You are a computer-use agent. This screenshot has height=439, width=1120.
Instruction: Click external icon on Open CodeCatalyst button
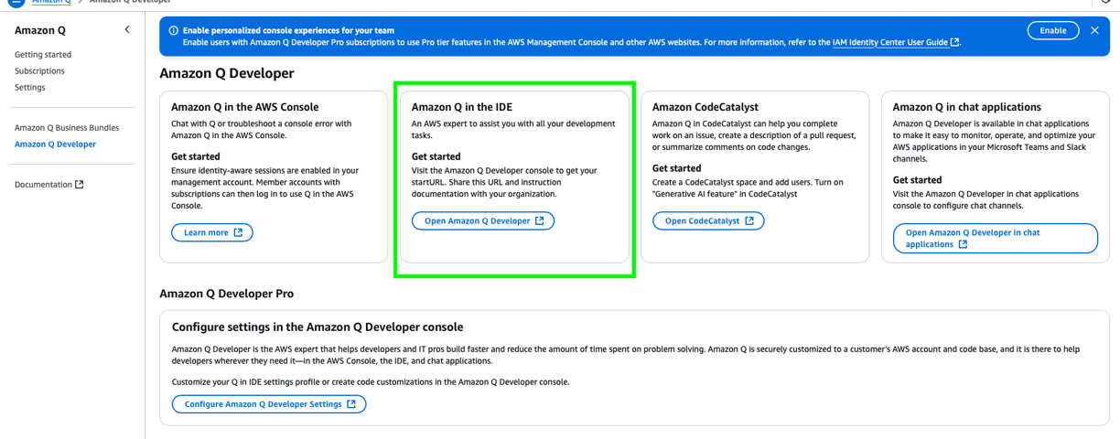coord(749,220)
